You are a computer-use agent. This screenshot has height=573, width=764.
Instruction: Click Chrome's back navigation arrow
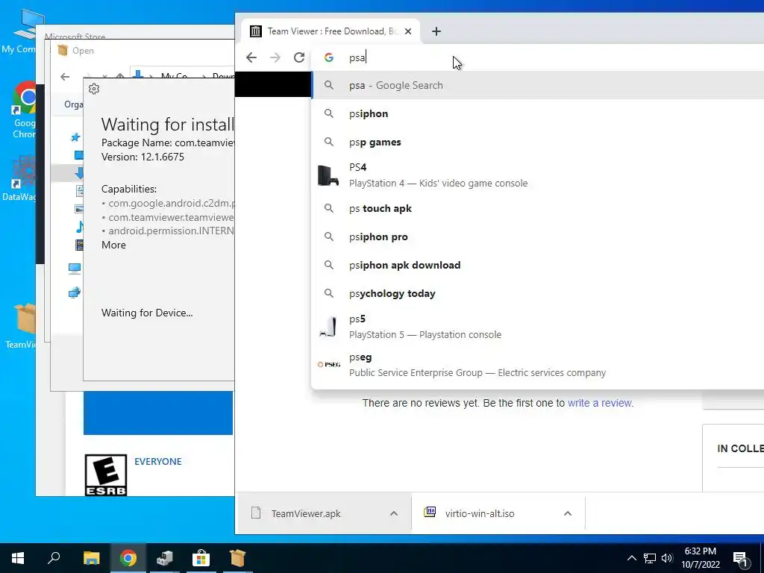tap(251, 57)
